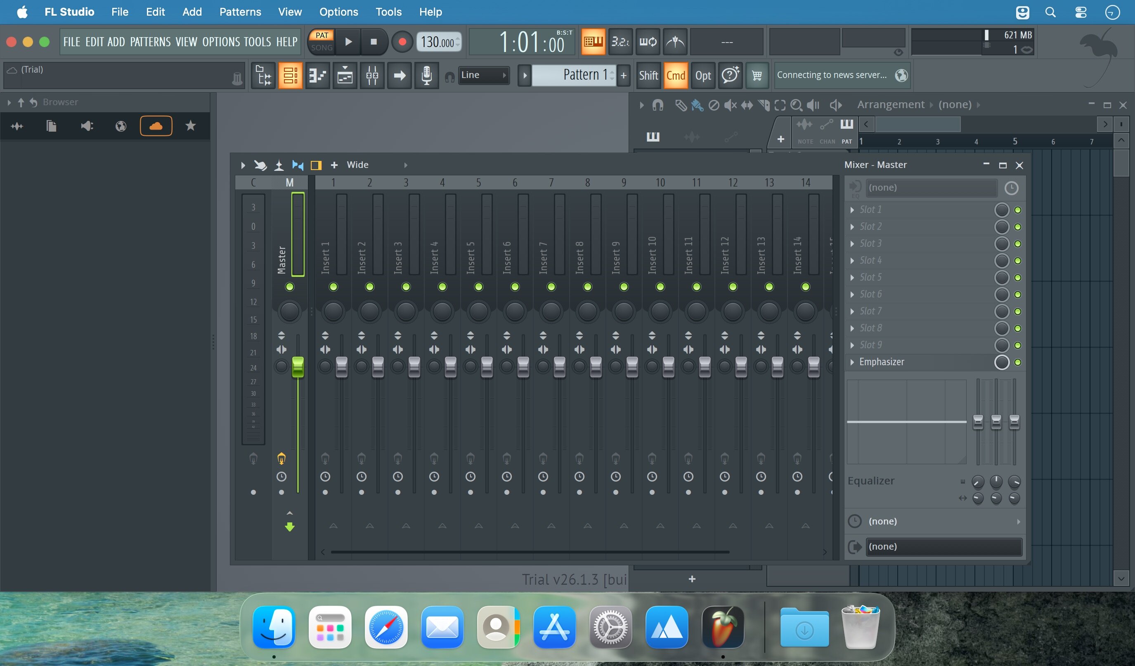This screenshot has width=1135, height=666.
Task: Click the Cmd modifier button
Action: (676, 75)
